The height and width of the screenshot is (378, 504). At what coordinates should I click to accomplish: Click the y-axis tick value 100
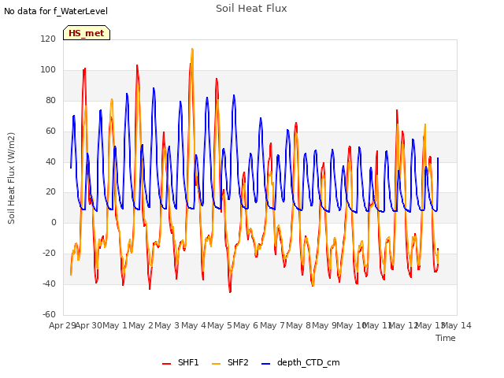(48, 70)
